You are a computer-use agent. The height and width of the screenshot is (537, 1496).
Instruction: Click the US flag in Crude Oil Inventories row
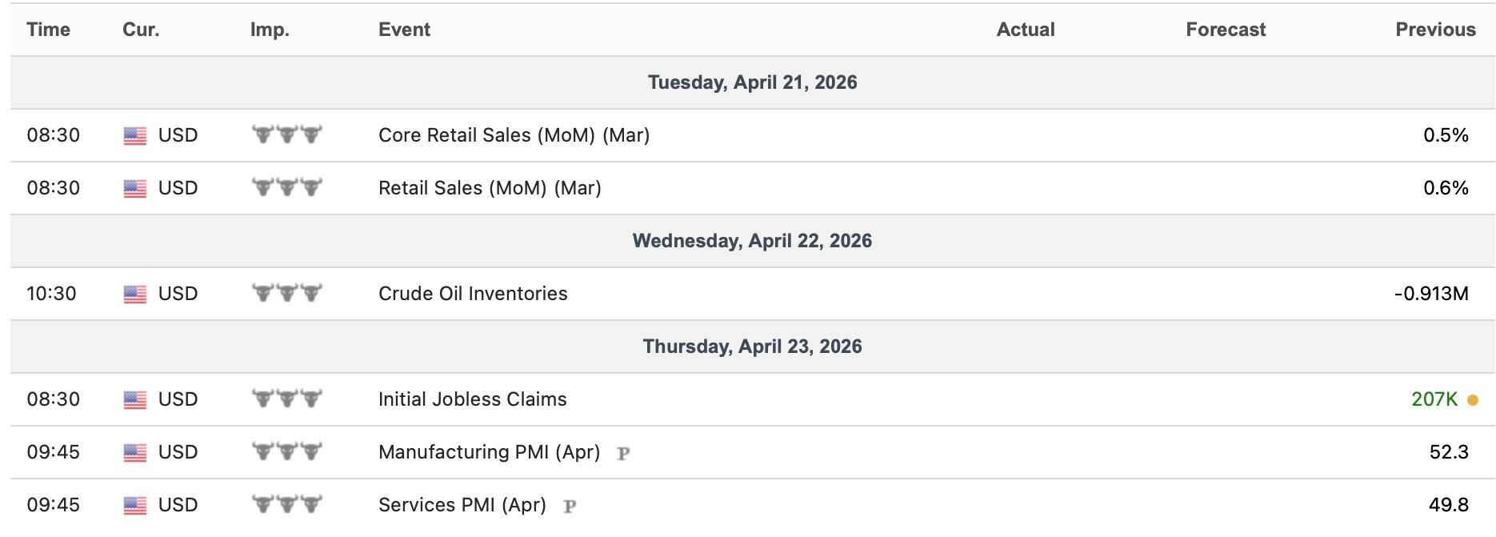[x=135, y=295]
